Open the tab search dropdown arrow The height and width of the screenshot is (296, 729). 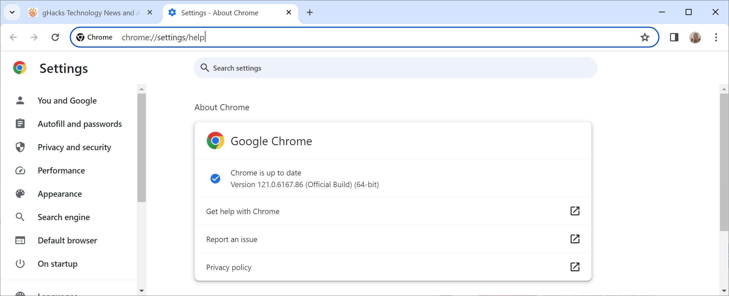coord(12,13)
